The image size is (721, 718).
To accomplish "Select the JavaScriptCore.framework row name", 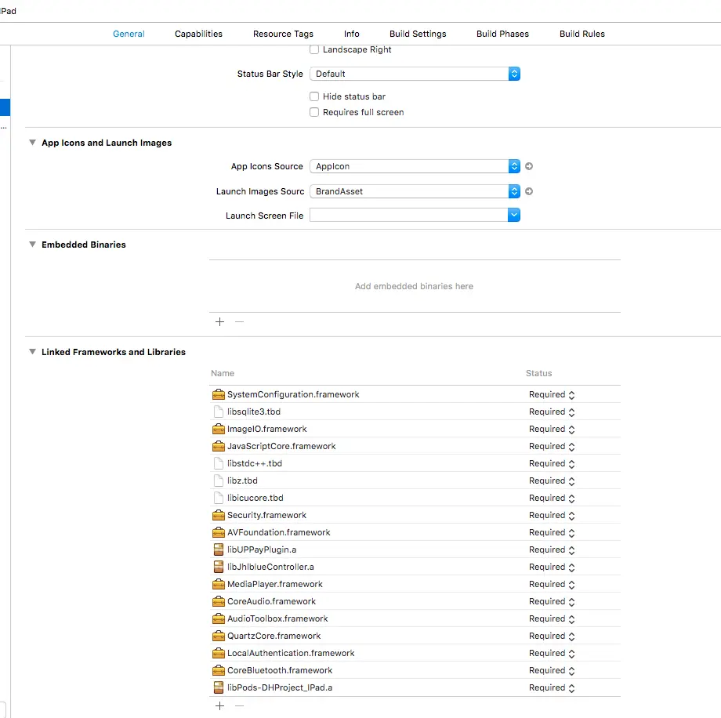I will point(281,446).
